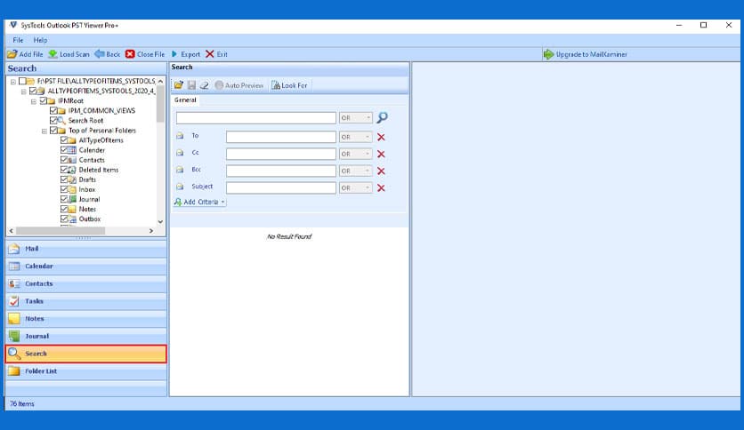
Task: Select Contacts folder in tree
Action: [x=92, y=160]
